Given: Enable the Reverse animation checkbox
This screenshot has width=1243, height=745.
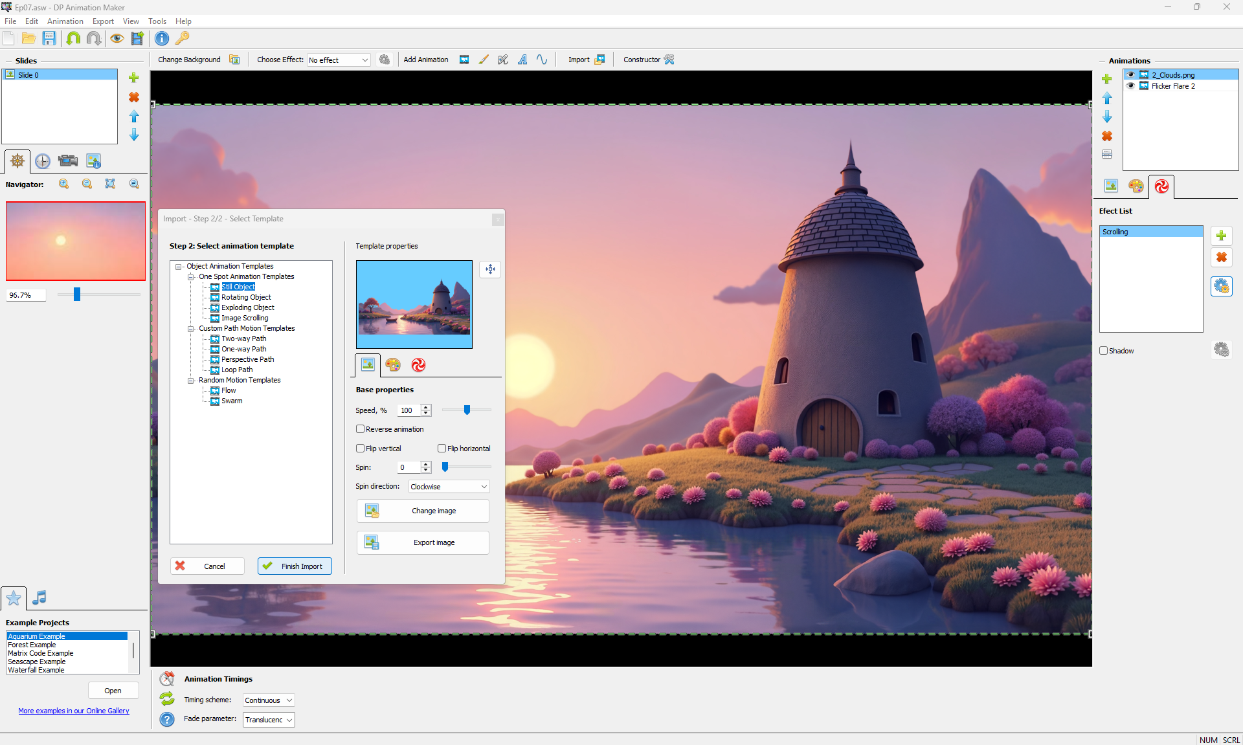Looking at the screenshot, I should pos(361,429).
